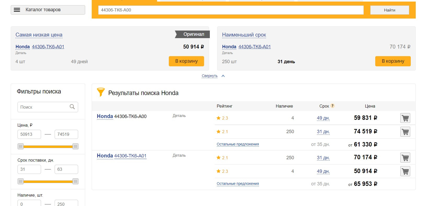Click the funnel icon beside search results
Screen dimensions: 439x206
[101, 92]
